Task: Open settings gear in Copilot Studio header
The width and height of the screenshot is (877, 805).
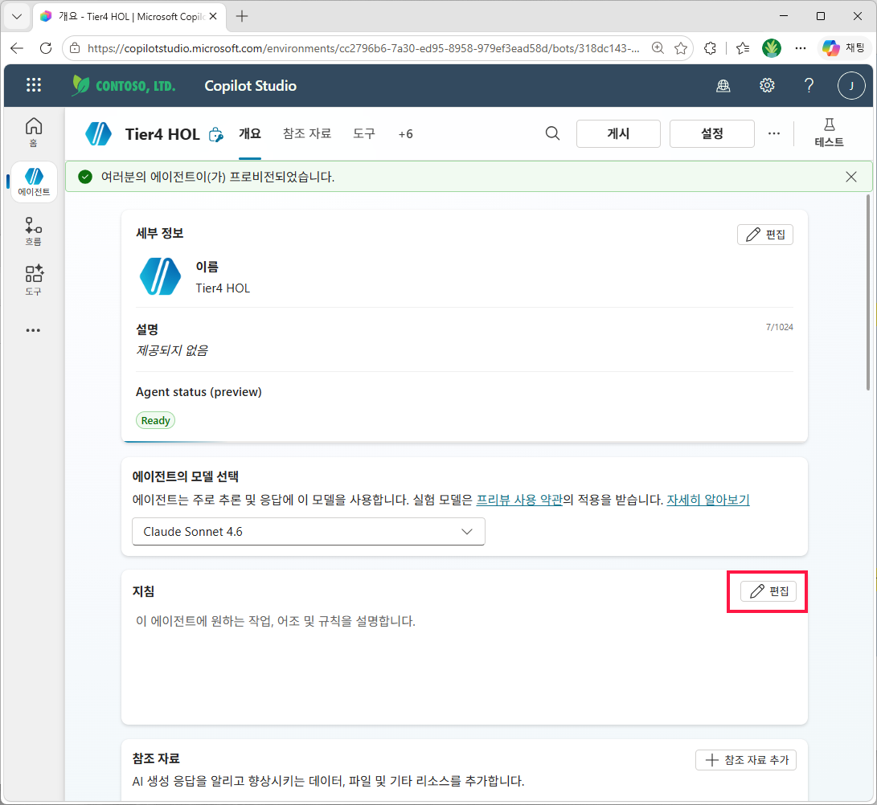Action: pyautogui.click(x=767, y=85)
